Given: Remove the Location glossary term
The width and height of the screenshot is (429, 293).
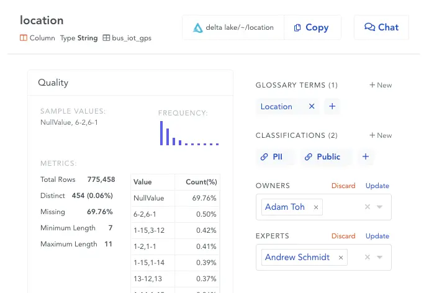Looking at the screenshot, I should (312, 106).
